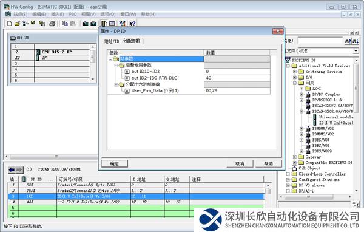This screenshot has width=364, height=232.
Task: Click the Print toolbar icon
Action: [x=52, y=24]
